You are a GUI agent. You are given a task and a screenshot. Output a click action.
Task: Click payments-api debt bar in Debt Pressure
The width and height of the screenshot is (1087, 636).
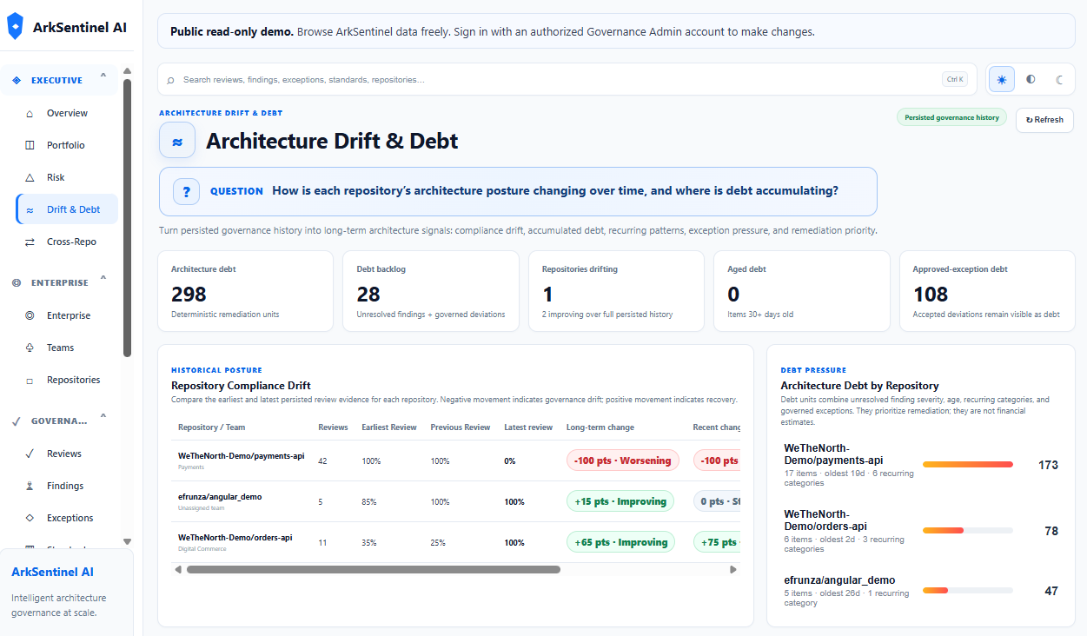coord(967,465)
